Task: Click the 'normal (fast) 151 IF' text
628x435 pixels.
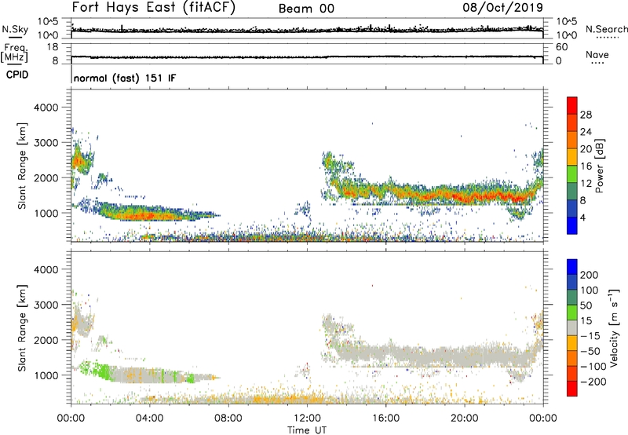Action: click(x=125, y=78)
